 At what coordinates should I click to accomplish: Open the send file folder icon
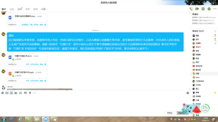pyautogui.click(x=16, y=93)
